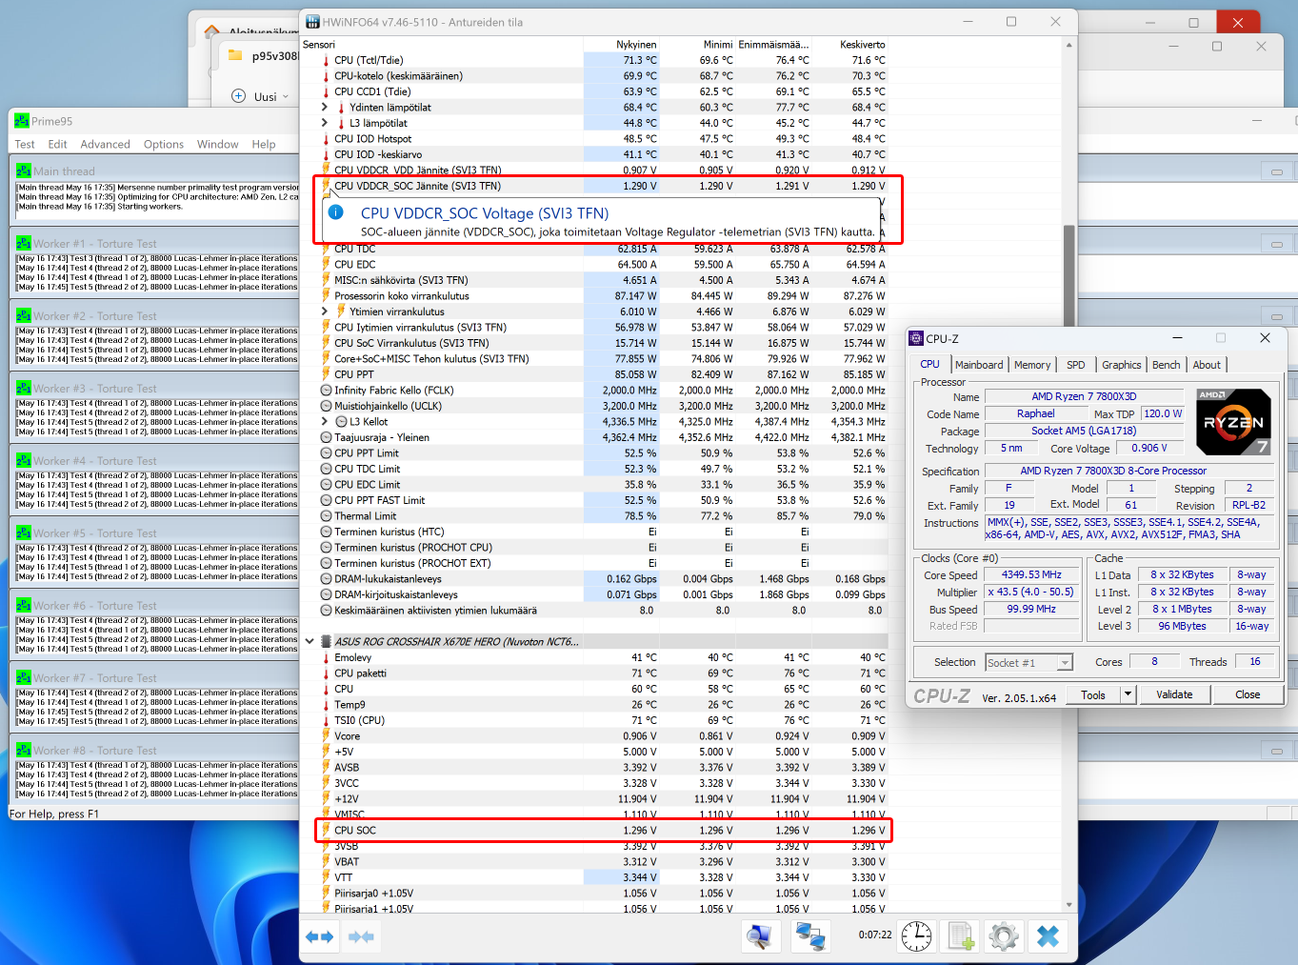Image resolution: width=1298 pixels, height=965 pixels.
Task: Click the lightning icon beside VBAT row
Action: coord(326,862)
